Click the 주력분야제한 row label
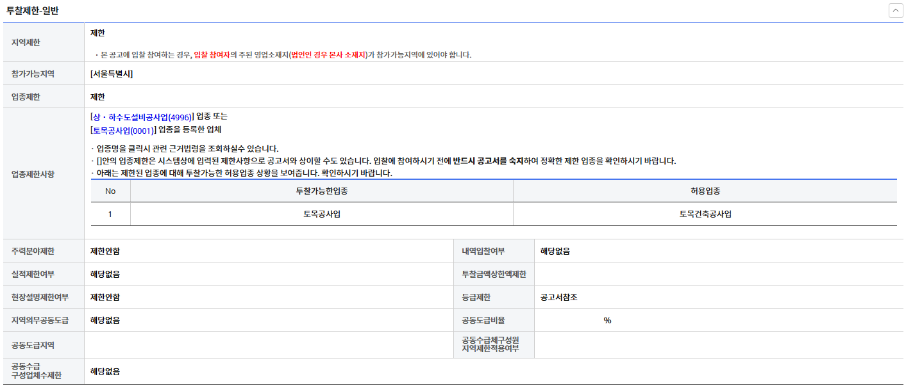 point(33,252)
